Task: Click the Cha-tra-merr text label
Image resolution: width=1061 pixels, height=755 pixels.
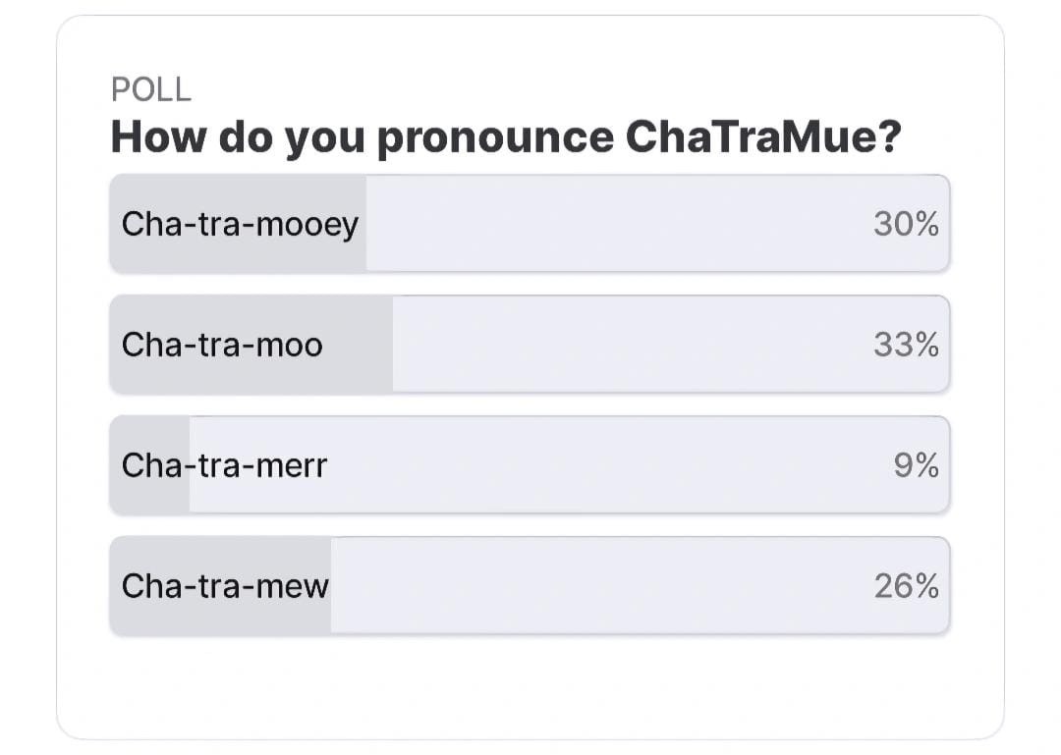Action: (225, 465)
